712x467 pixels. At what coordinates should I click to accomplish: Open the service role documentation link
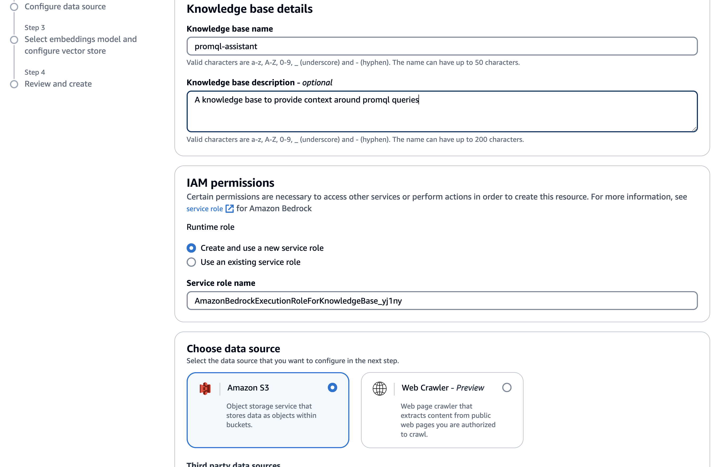point(204,208)
